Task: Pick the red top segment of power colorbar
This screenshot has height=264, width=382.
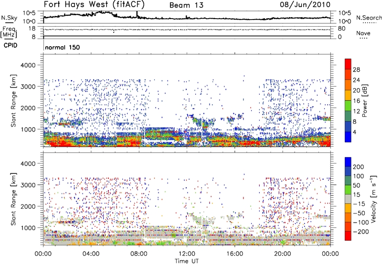Action: tap(348, 64)
